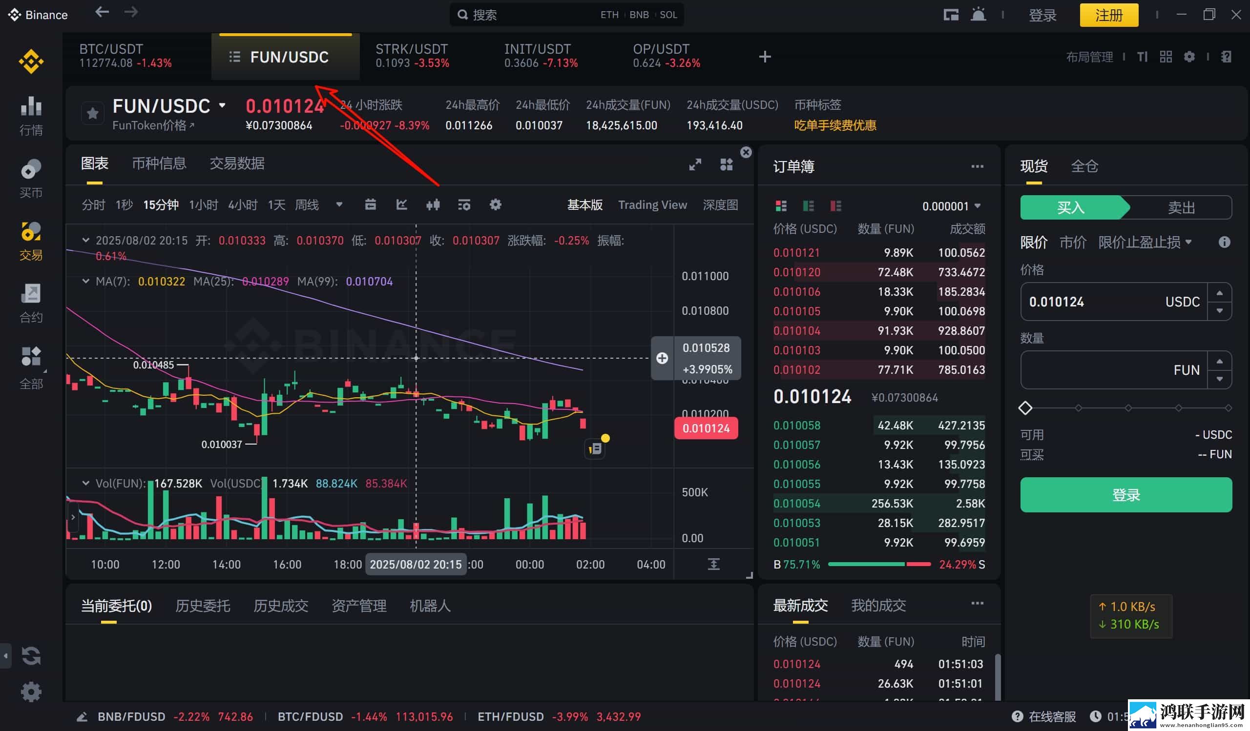Show asks only order book view
This screenshot has height=731, width=1250.
click(x=836, y=205)
